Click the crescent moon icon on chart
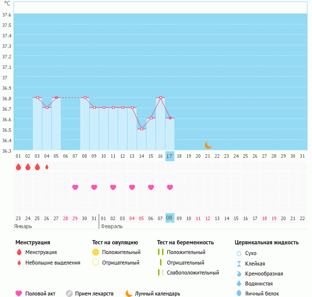The image size is (312, 297). tap(208, 145)
